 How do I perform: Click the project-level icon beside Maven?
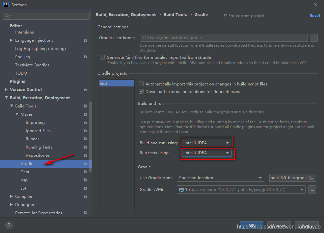(85, 114)
